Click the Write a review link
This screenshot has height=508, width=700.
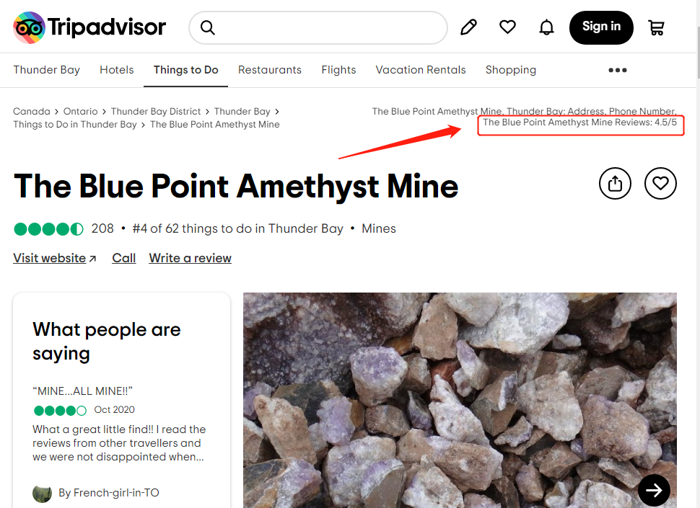click(x=191, y=258)
